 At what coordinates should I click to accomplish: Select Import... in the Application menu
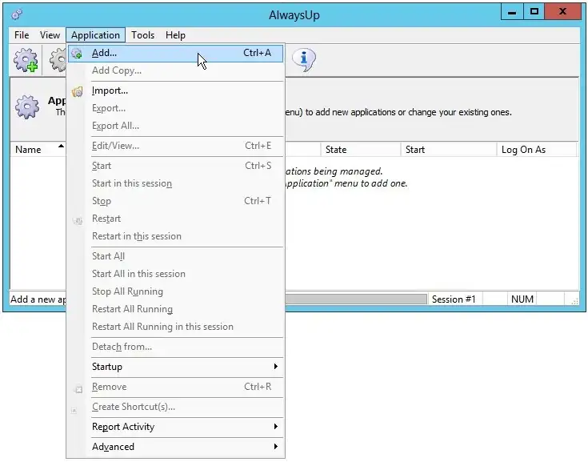click(x=110, y=90)
